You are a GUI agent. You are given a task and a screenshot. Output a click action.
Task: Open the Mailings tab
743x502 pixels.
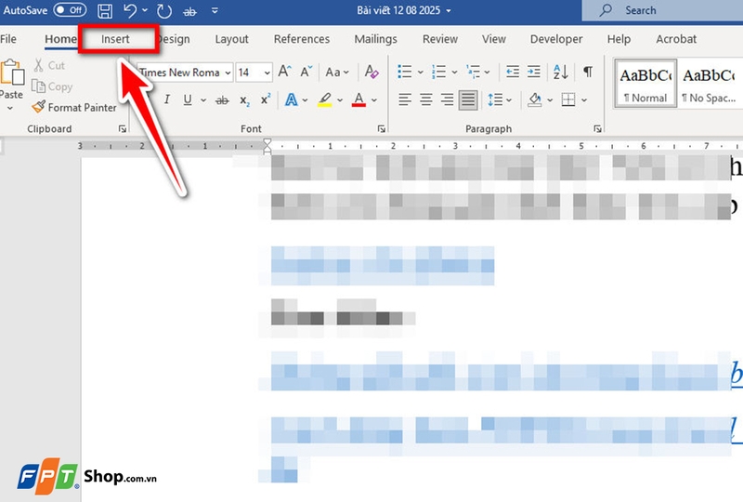coord(376,39)
